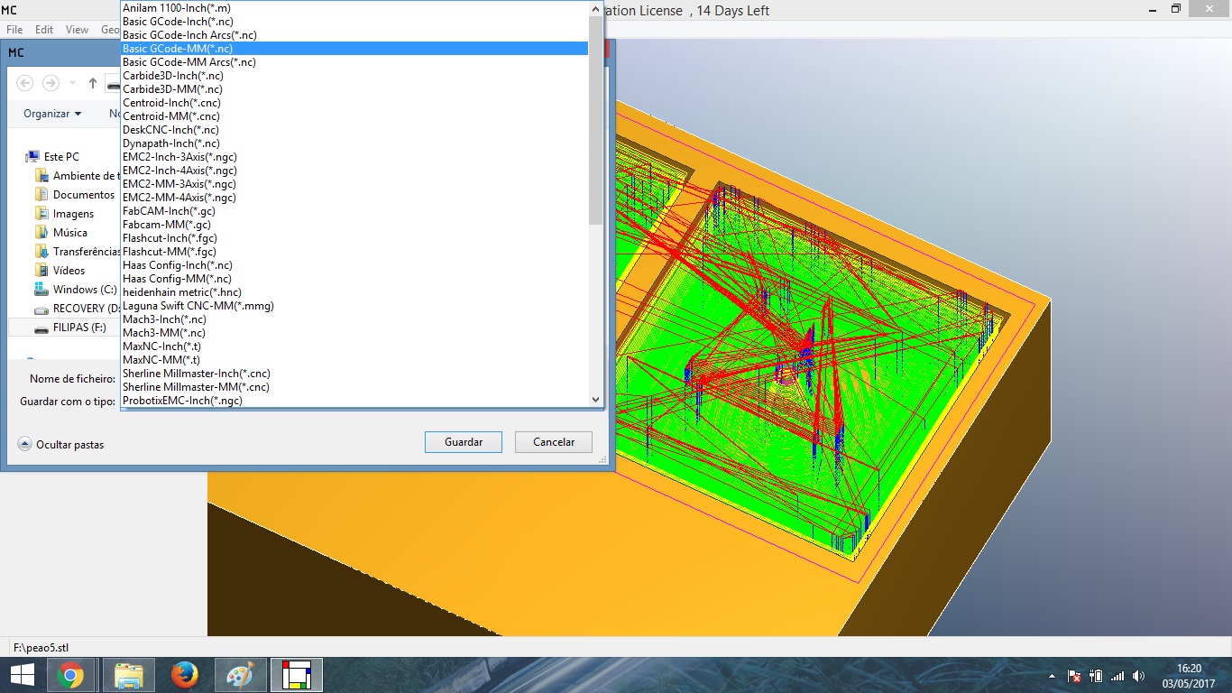Pick Mach3-MM(*.nc) post processor
This screenshot has width=1232, height=693.
354,333
